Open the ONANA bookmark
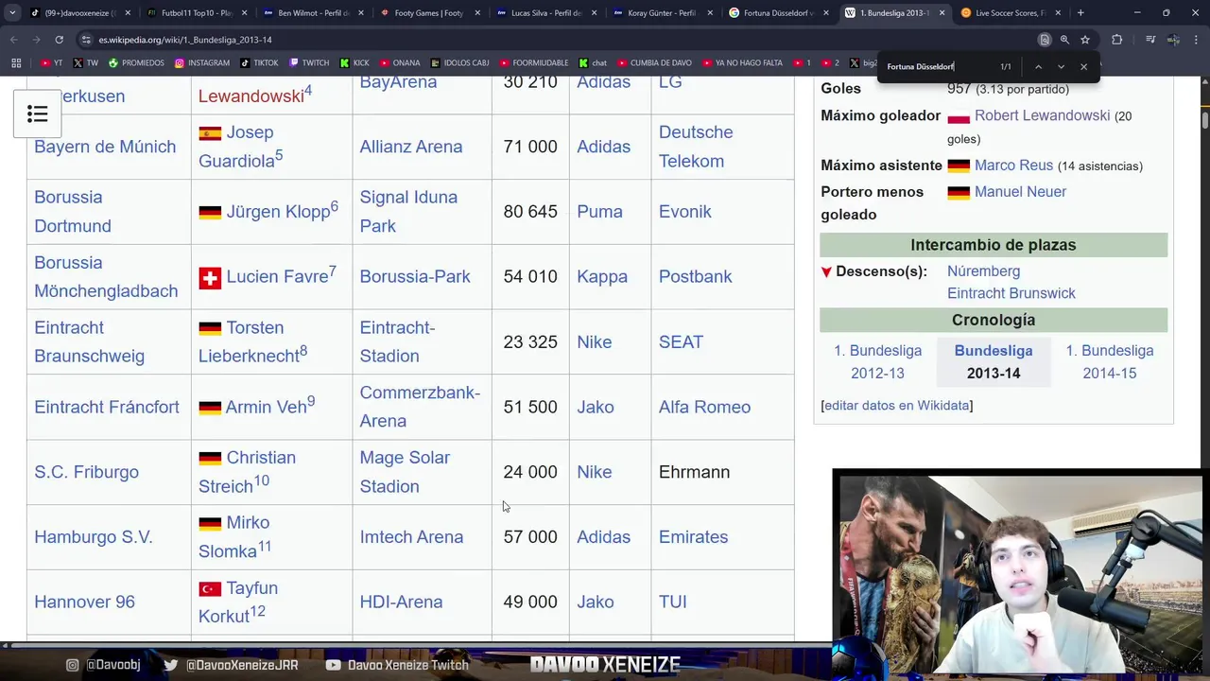The height and width of the screenshot is (681, 1210). (399, 63)
